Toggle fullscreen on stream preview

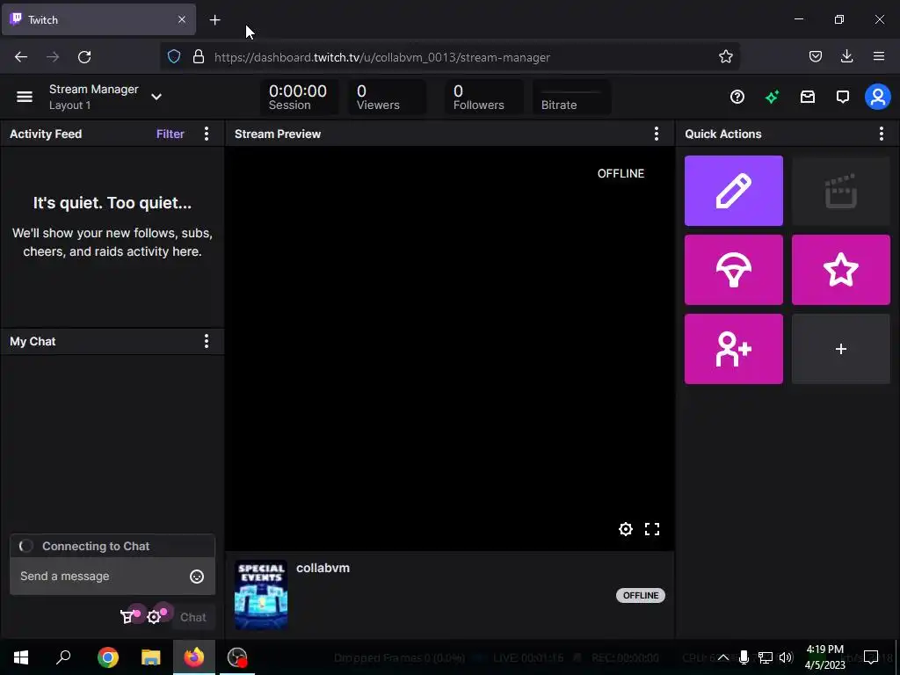point(652,528)
